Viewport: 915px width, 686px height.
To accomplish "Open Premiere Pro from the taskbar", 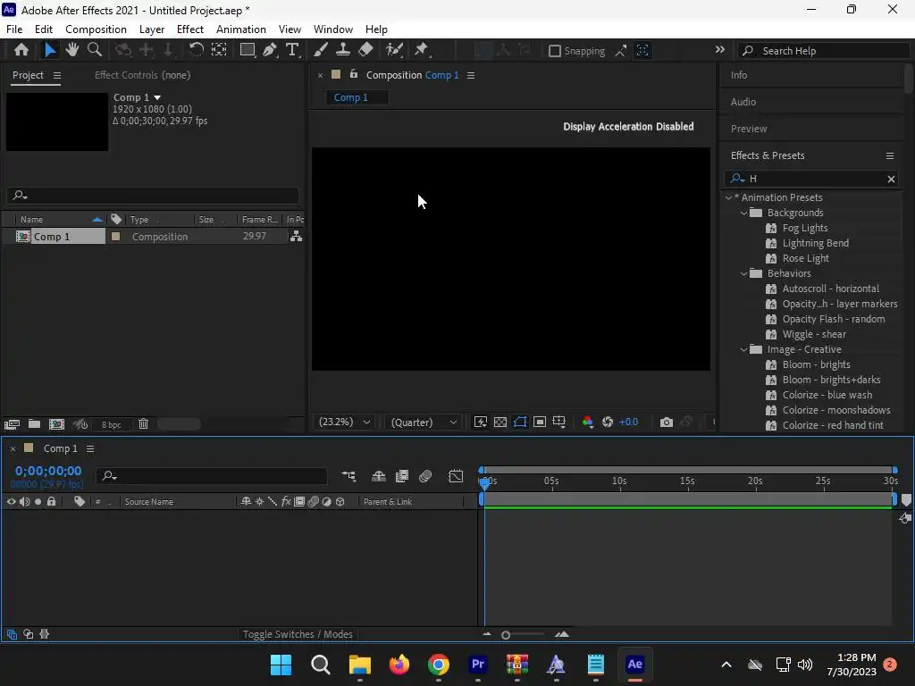I will click(x=478, y=664).
